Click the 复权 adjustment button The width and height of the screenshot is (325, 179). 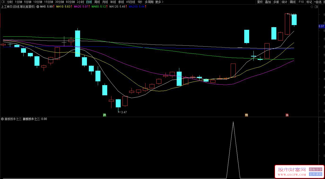pos(260,2)
